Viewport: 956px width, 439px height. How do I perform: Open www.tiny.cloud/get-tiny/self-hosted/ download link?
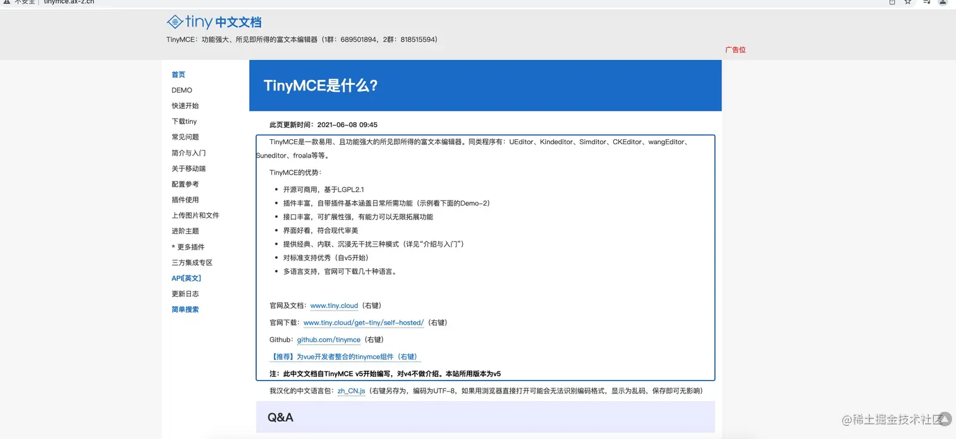(364, 323)
